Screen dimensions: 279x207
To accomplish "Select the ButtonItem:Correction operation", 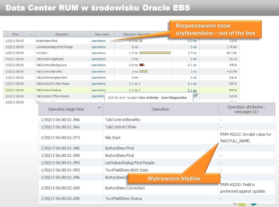I will pyautogui.click(x=125, y=188).
